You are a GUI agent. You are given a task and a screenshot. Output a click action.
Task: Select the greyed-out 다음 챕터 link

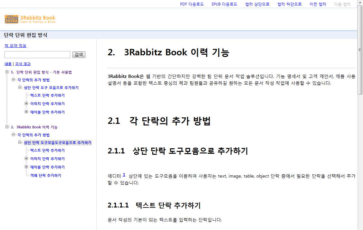click(x=342, y=4)
